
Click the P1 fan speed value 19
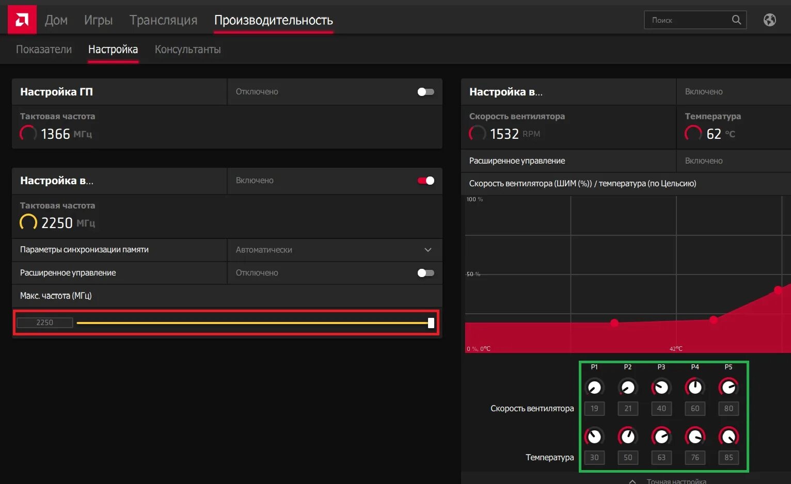click(x=594, y=409)
